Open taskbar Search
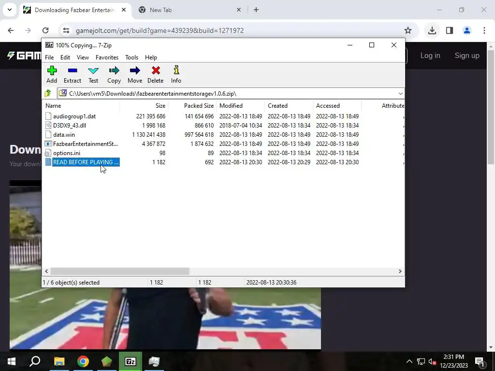Image resolution: width=495 pixels, height=371 pixels. click(x=35, y=361)
